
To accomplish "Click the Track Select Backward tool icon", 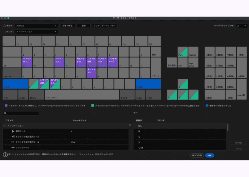I will 13,137.
